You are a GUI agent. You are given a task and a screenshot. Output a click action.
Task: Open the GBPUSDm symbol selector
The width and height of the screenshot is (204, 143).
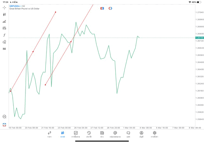tap(15, 6)
